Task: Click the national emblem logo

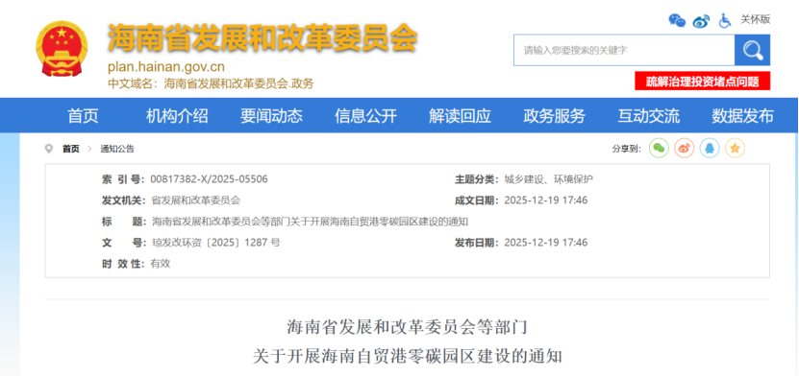Action: pos(62,49)
